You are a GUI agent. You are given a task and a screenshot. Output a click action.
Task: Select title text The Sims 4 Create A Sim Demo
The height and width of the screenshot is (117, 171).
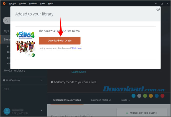[59, 31]
